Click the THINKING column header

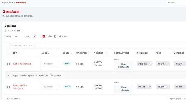point(142,53)
